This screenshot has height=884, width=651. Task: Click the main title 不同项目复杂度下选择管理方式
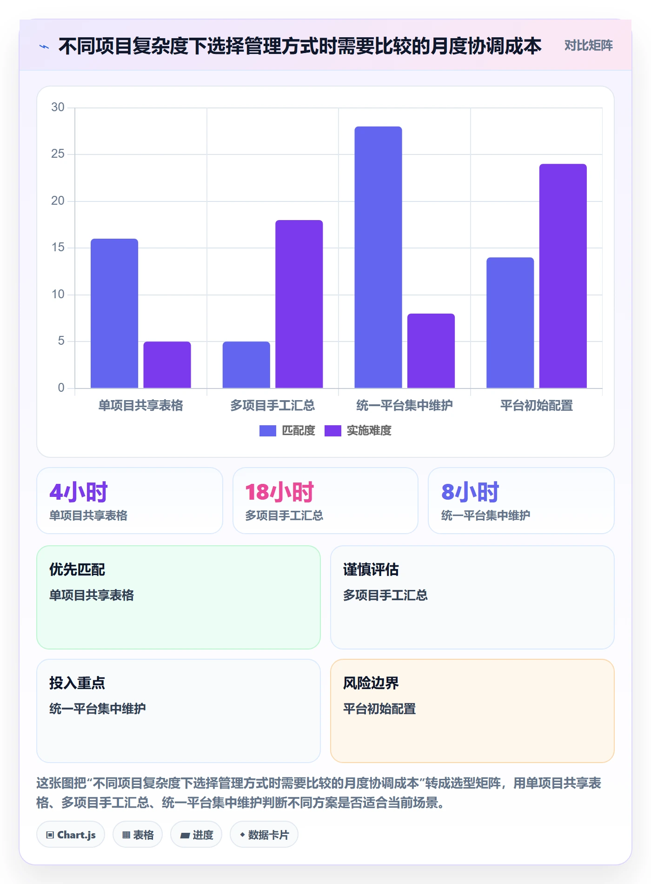pyautogui.click(x=300, y=46)
